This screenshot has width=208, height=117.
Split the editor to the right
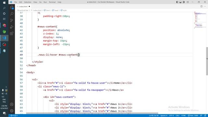201,6
